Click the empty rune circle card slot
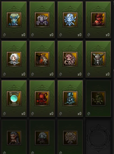Screen dimensions: 114x154 (98, 137)
